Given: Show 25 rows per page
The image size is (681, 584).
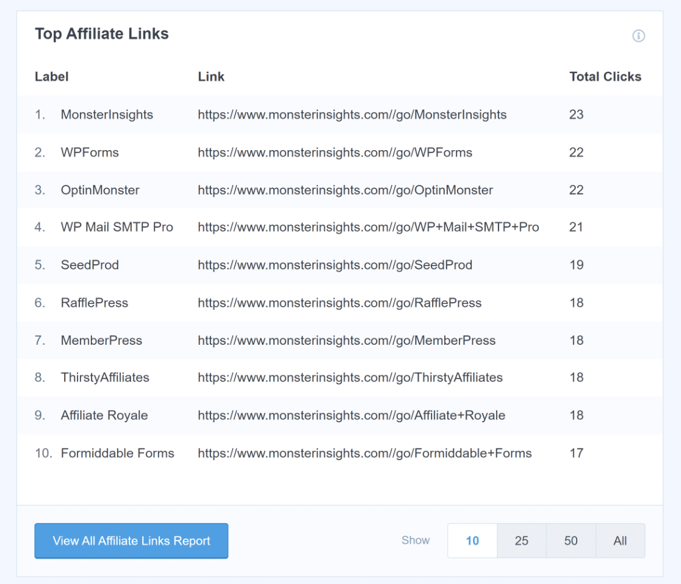Looking at the screenshot, I should point(522,541).
